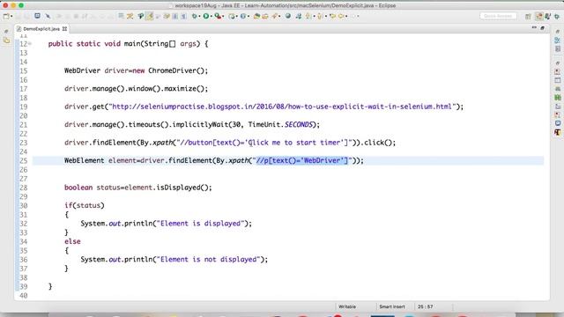Click the Debug bug icon in toolbar
564x317 pixels.
(x=195, y=16)
